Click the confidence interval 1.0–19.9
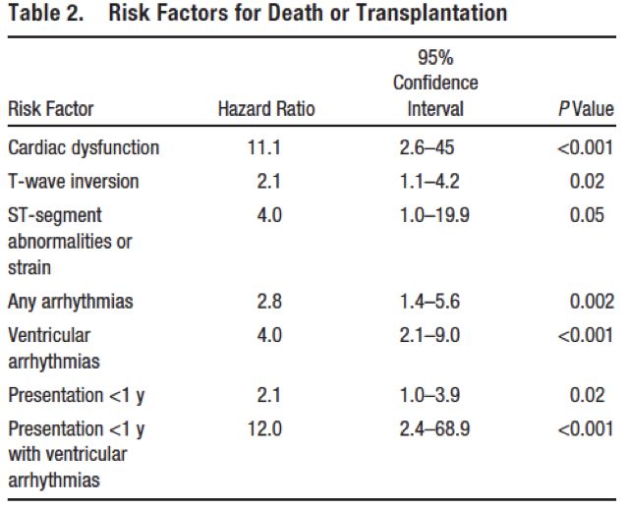The image size is (627, 509). [434, 214]
